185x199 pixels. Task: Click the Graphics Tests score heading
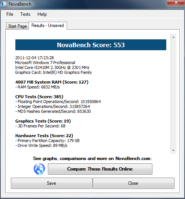coord(43,121)
